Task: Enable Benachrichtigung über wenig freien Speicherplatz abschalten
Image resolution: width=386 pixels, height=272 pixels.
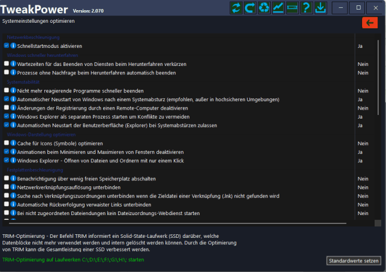Action: (6, 179)
